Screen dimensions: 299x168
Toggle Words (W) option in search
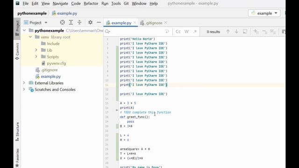[x=186, y=32]
